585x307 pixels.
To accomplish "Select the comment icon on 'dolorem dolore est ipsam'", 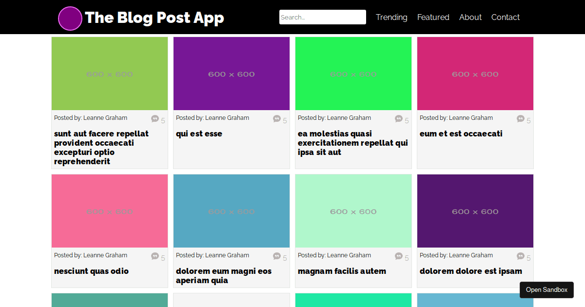I will pyautogui.click(x=520, y=257).
